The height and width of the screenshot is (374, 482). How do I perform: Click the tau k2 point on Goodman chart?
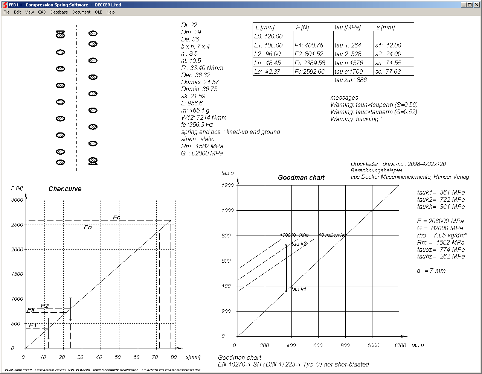point(286,245)
